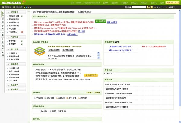Image resolution: width=181 pixels, height=123 pixels.
Task: Select the tan skin color swatch
Action: pos(28,7)
